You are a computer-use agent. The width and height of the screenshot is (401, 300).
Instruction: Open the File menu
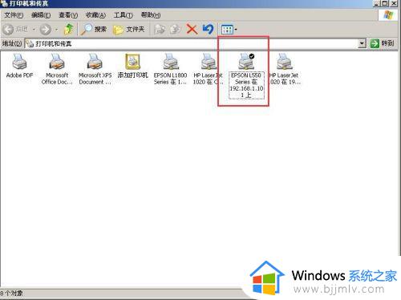pyautogui.click(x=14, y=15)
